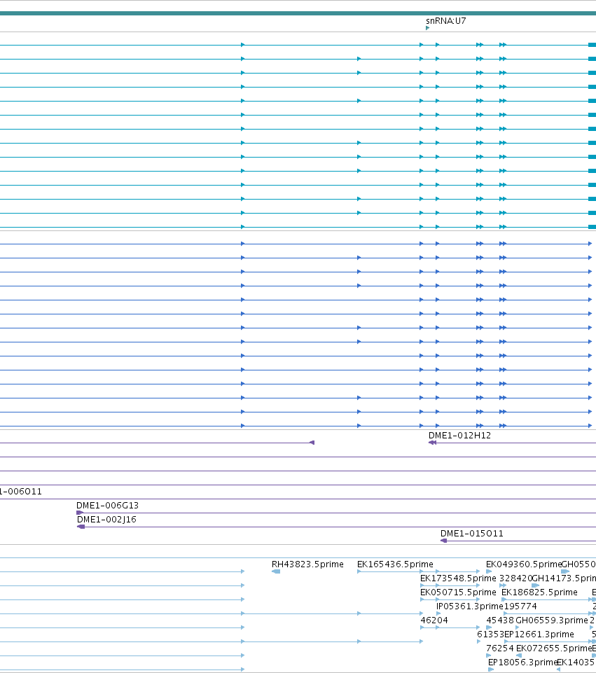Click the DME1-002J16 clone label
The width and height of the screenshot is (596, 673).
pos(106,520)
